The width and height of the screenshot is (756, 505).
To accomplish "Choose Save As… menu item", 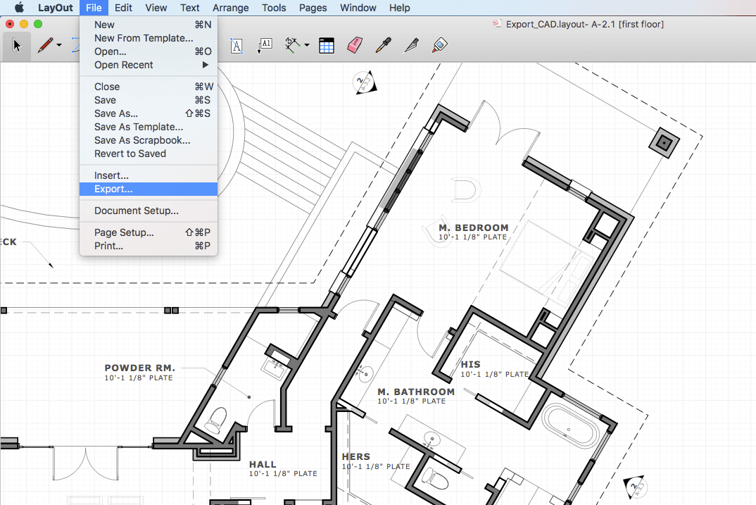I will (149, 114).
